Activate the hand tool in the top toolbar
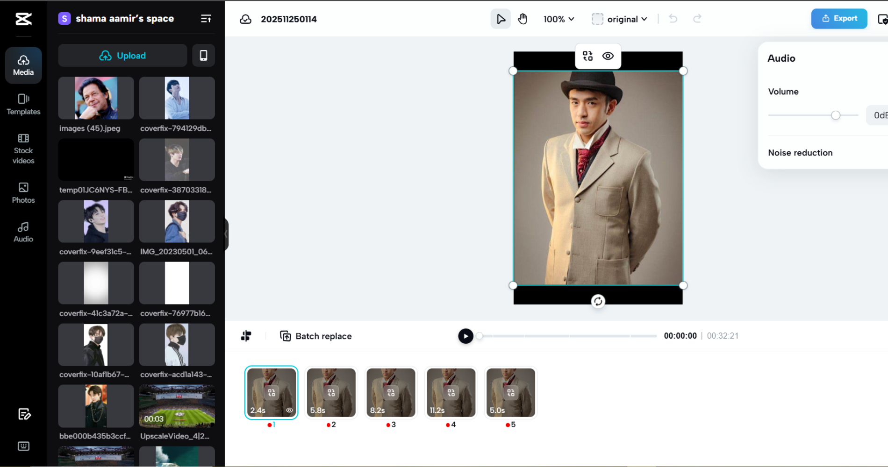Image resolution: width=888 pixels, height=467 pixels. [523, 19]
